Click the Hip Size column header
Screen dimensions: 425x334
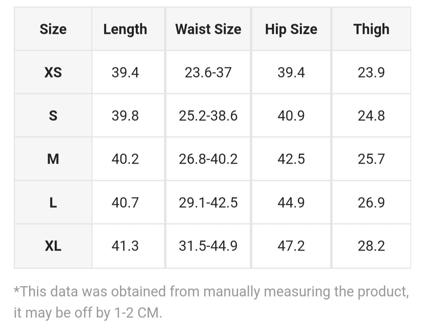coord(291,30)
